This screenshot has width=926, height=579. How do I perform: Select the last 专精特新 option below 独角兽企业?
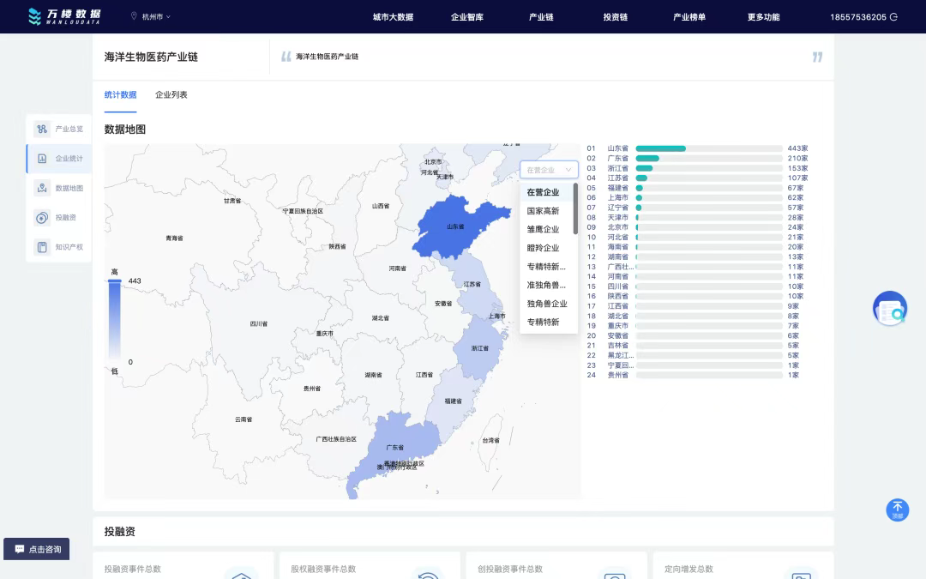pyautogui.click(x=546, y=322)
